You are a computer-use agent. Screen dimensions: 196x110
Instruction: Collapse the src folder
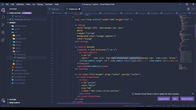coord(10,32)
